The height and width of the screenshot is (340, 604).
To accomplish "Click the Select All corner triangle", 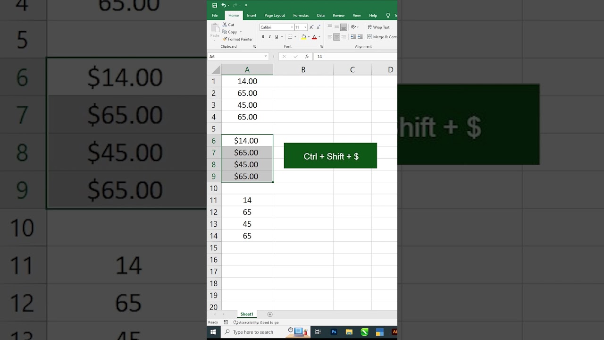I will coord(215,70).
